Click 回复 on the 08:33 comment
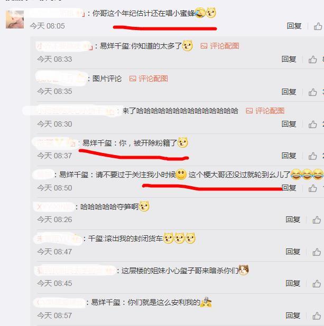Viewport: 324px width, 326px height. [x=289, y=59]
